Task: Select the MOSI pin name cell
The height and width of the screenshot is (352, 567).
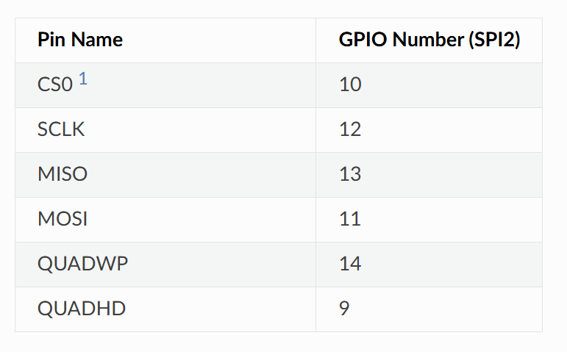Action: 63,220
